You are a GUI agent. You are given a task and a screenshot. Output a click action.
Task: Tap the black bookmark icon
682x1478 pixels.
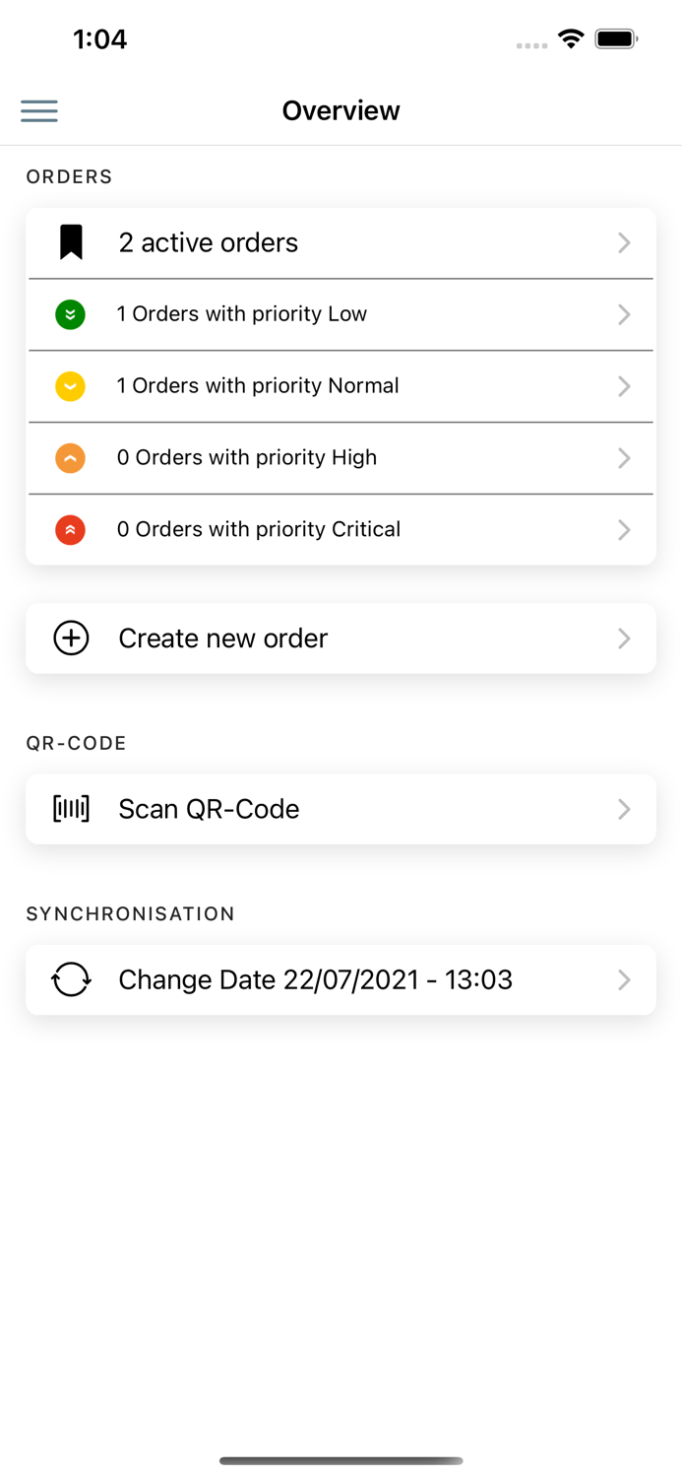[71, 242]
